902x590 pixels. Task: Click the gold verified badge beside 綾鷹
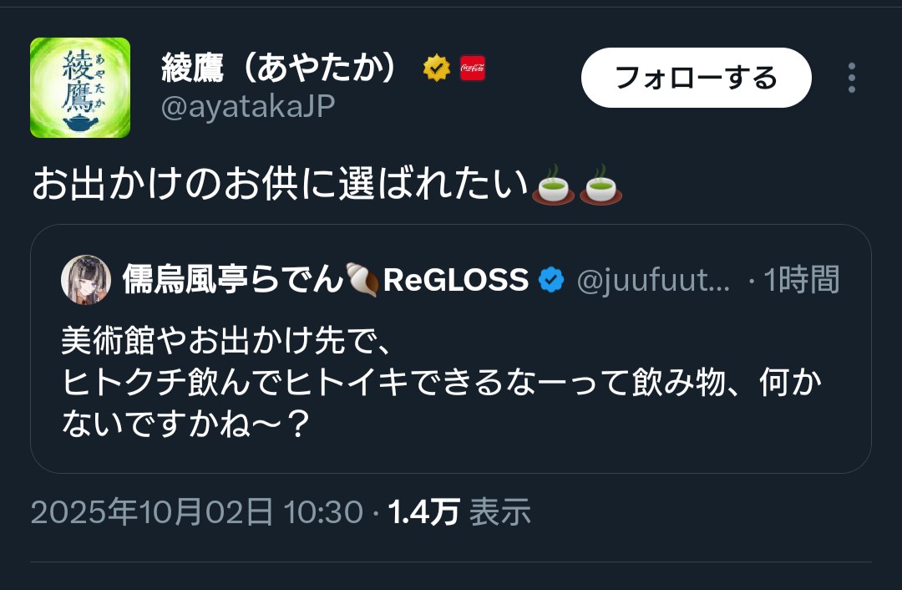tap(437, 68)
